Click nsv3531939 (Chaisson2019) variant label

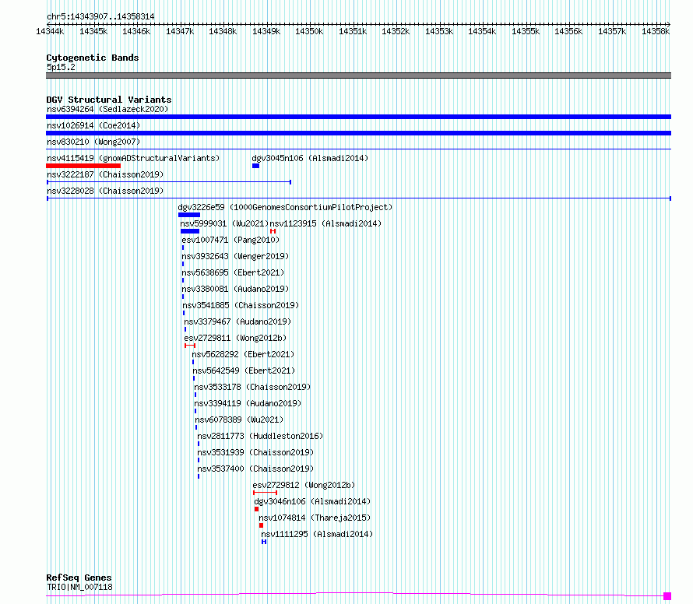pos(256,452)
